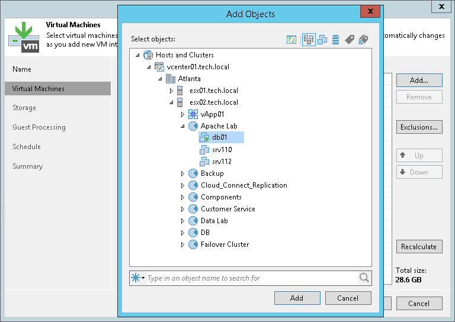Expand the Failover Cluster pool
The width and height of the screenshot is (455, 322).
tap(182, 244)
